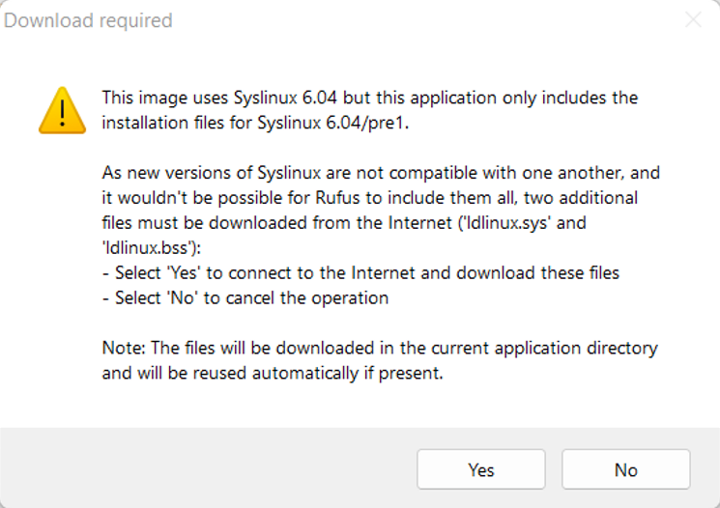
Task: Click the line starting 'As new versions of Syslinux'
Action: point(381,173)
